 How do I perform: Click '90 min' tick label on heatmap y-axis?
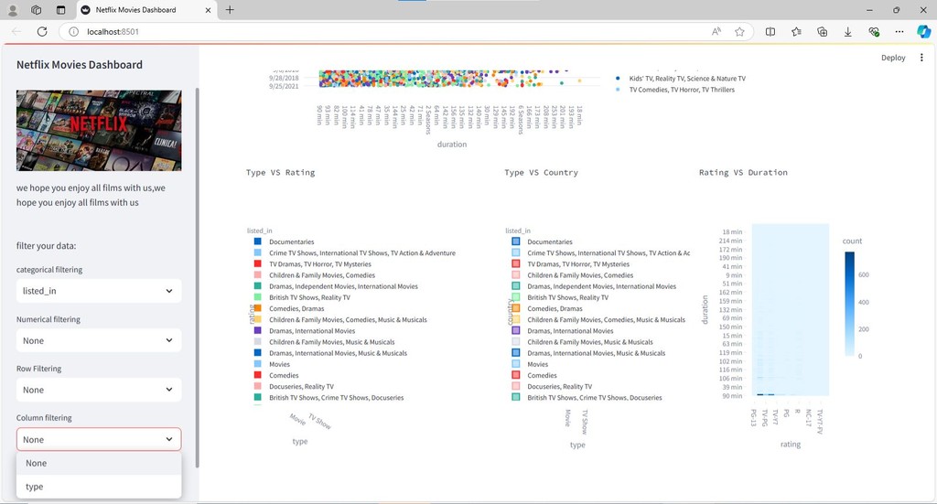coord(732,396)
